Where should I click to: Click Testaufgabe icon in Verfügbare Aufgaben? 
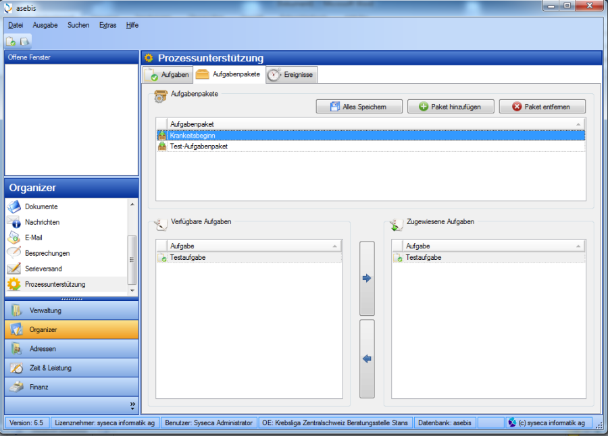pos(162,258)
